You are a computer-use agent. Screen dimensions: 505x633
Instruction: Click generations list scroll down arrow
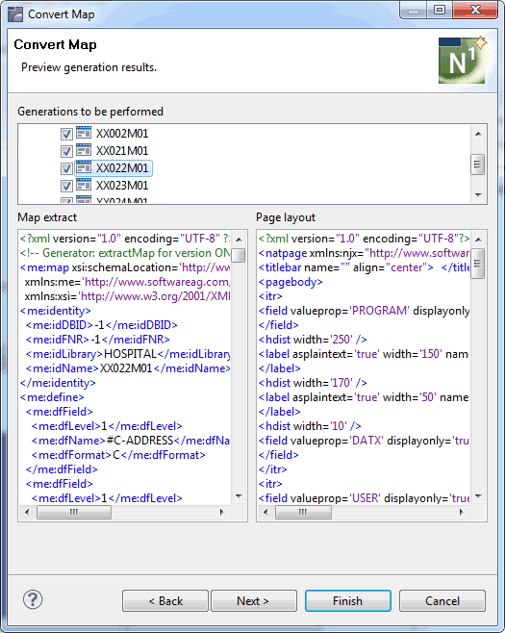click(478, 195)
